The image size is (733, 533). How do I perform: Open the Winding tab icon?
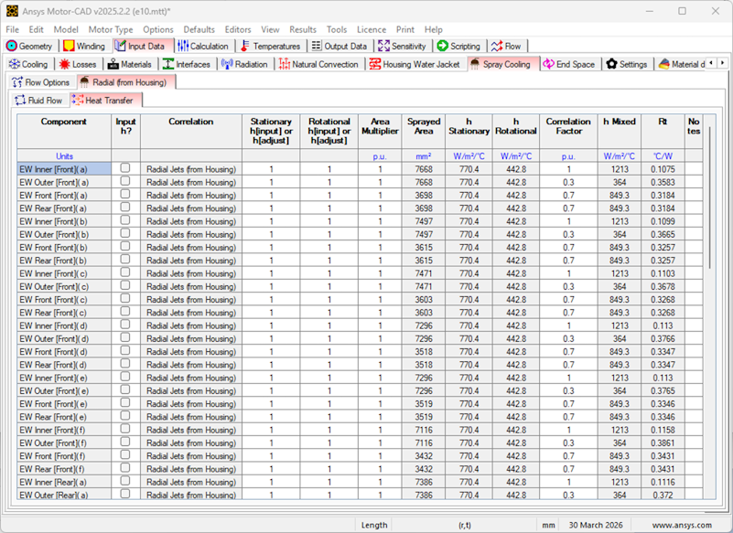tap(69, 46)
